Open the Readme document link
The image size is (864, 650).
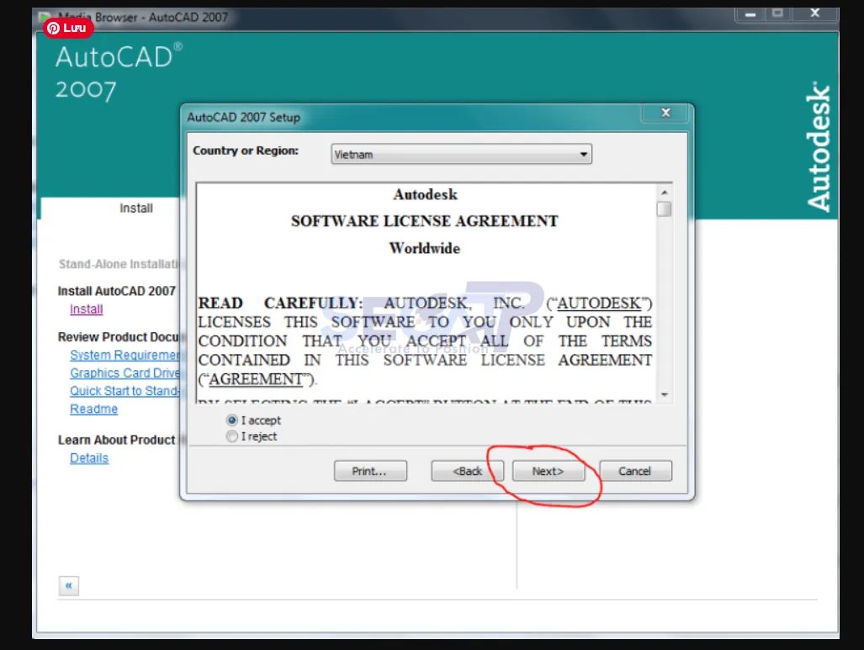pos(93,409)
